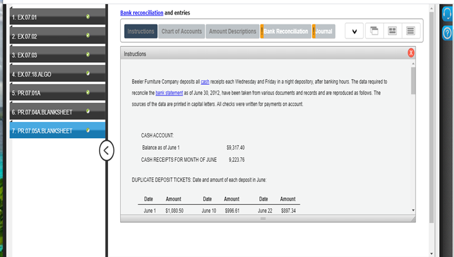Click the Instructions panel resize handle bar
Viewport: 454px width, 257px height.
263,218
